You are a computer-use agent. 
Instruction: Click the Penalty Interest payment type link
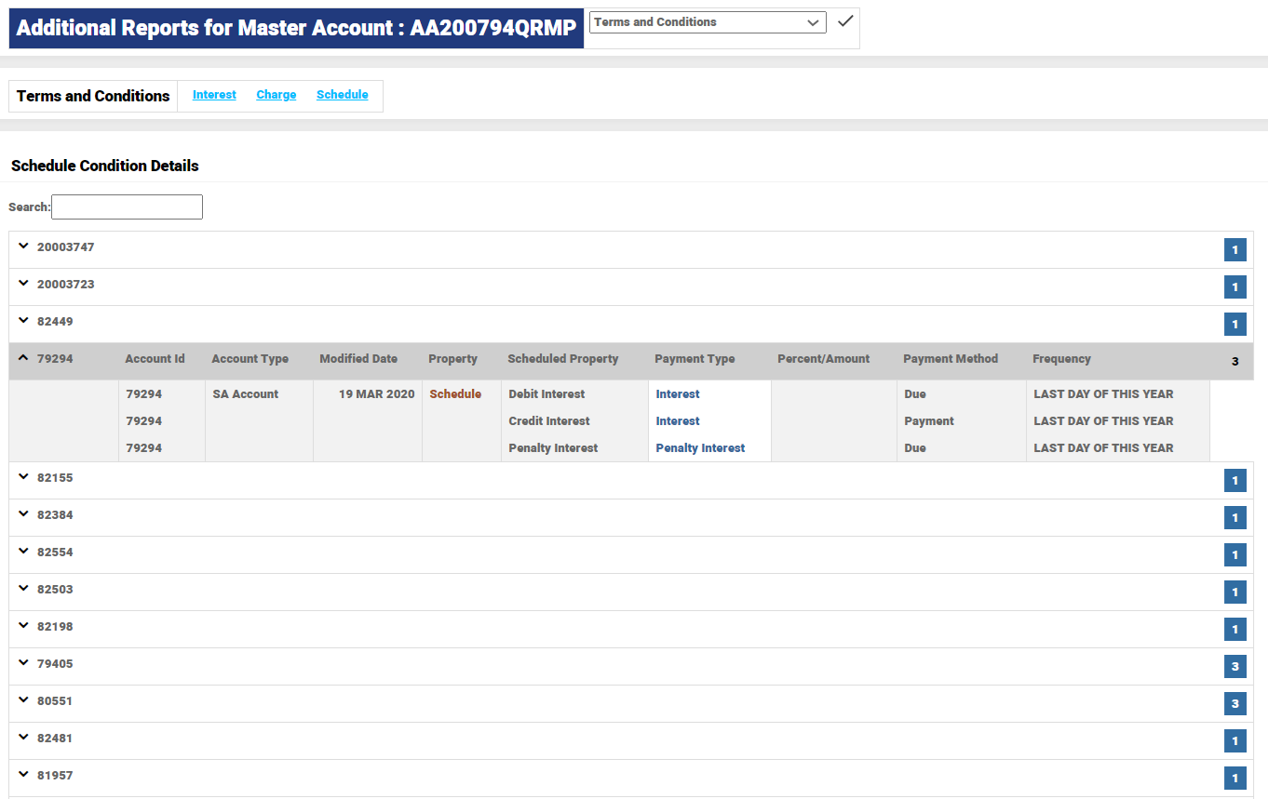(700, 448)
